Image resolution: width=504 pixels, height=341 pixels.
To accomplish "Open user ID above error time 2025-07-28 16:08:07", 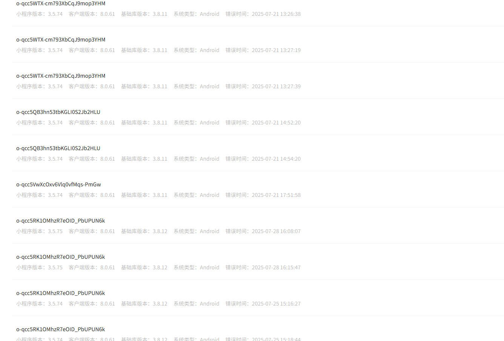I will (x=60, y=221).
